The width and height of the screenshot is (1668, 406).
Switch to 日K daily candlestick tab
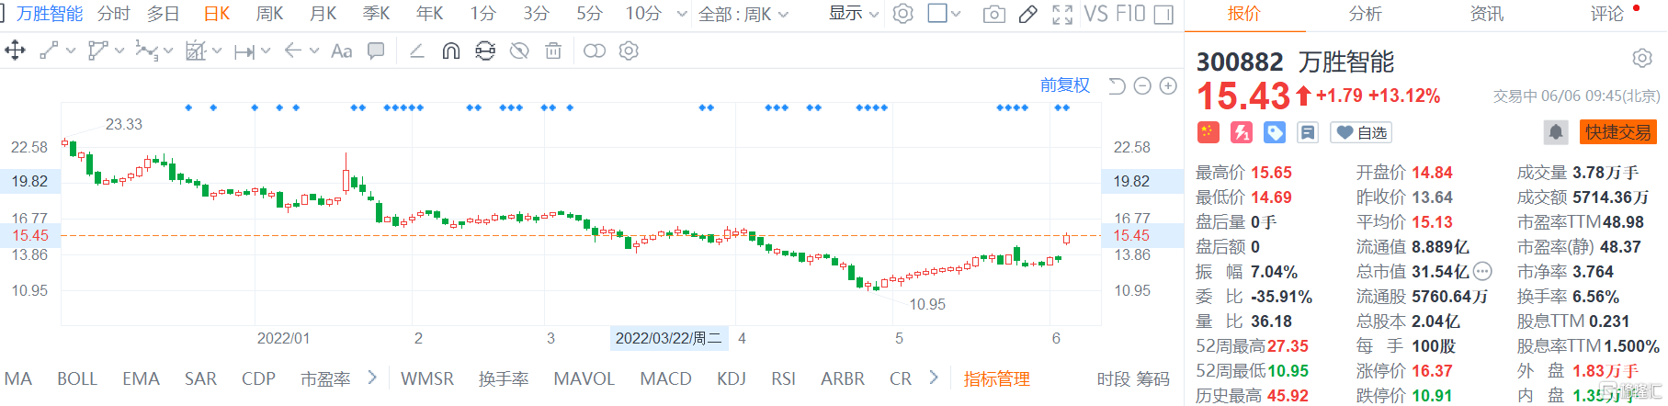[x=217, y=14]
